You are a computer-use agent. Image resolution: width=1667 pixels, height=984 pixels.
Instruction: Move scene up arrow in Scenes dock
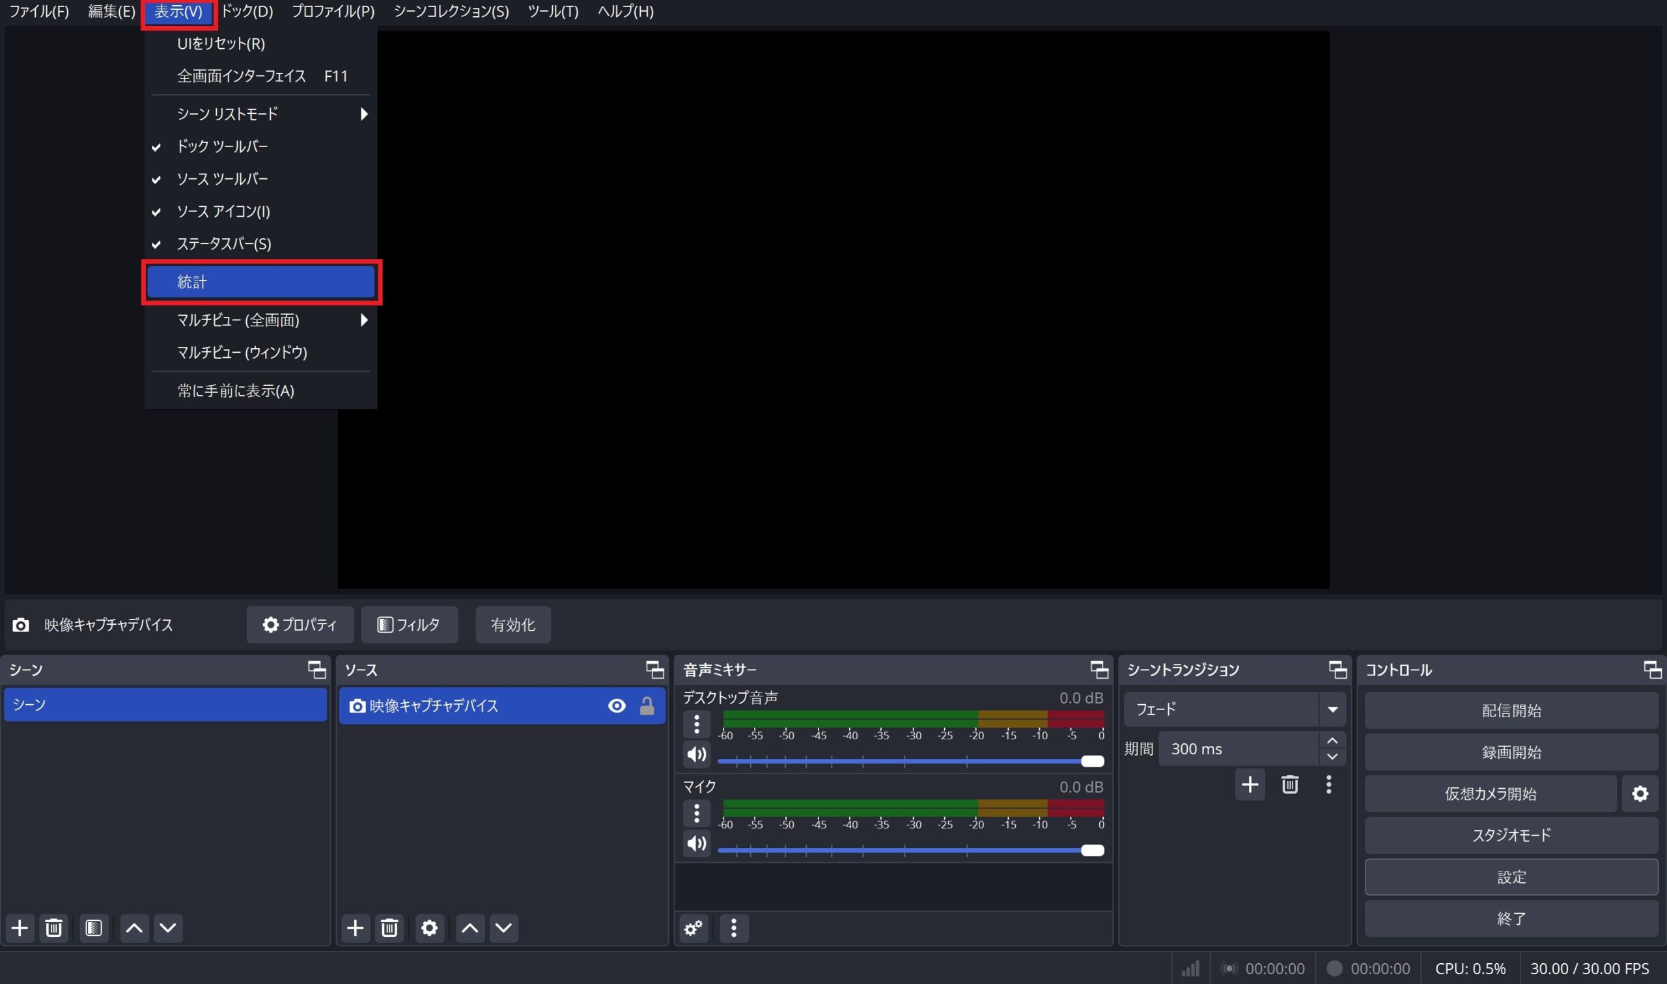(134, 927)
